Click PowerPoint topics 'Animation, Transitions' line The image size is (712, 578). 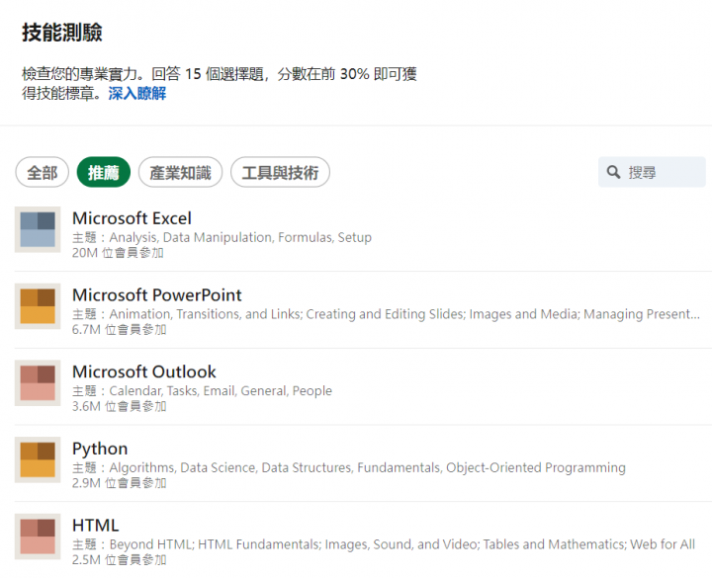point(386,314)
